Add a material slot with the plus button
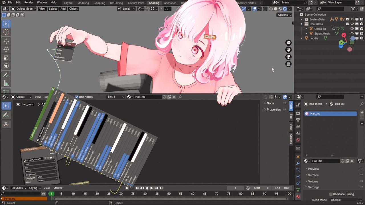The image size is (365, 205). pyautogui.click(x=362, y=112)
